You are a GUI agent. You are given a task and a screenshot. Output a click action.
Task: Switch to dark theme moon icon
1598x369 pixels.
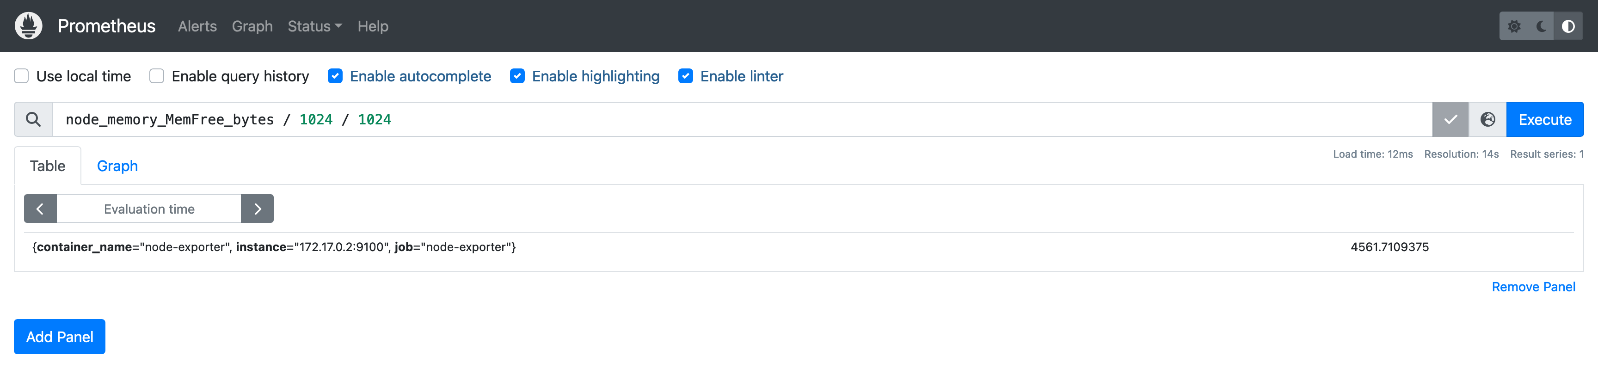point(1541,26)
